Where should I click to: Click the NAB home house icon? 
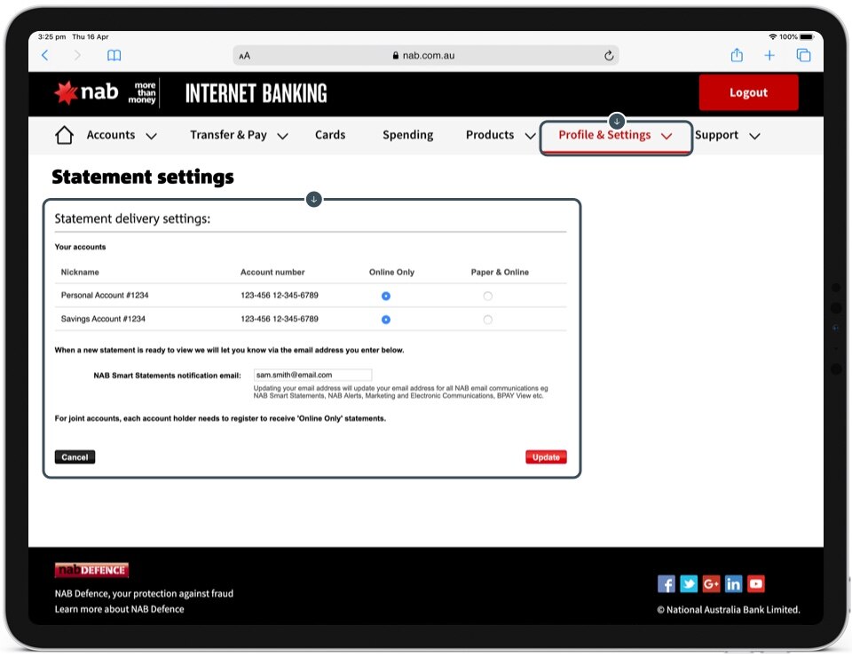(x=64, y=135)
